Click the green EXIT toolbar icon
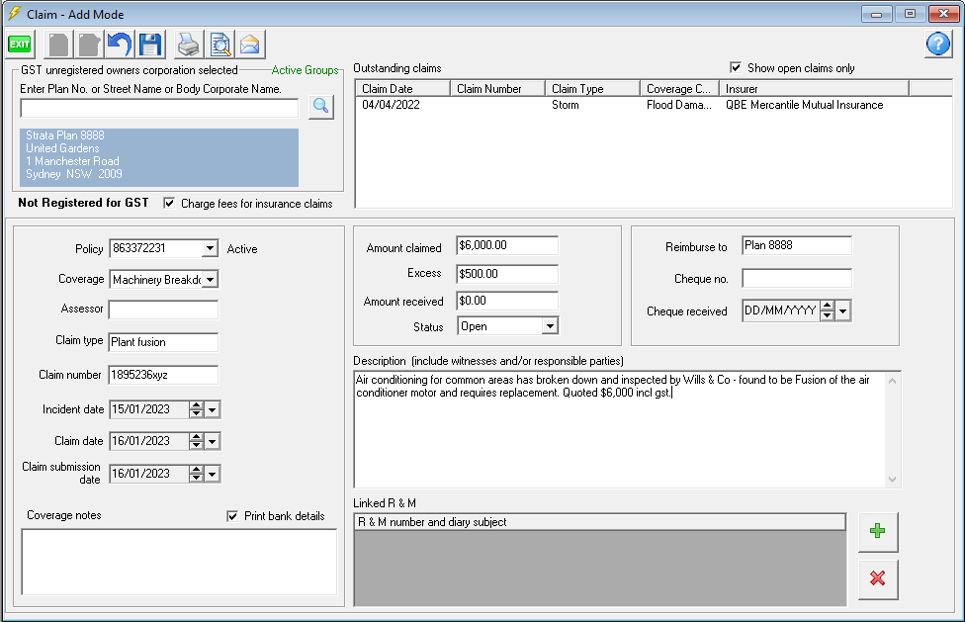 (20, 44)
